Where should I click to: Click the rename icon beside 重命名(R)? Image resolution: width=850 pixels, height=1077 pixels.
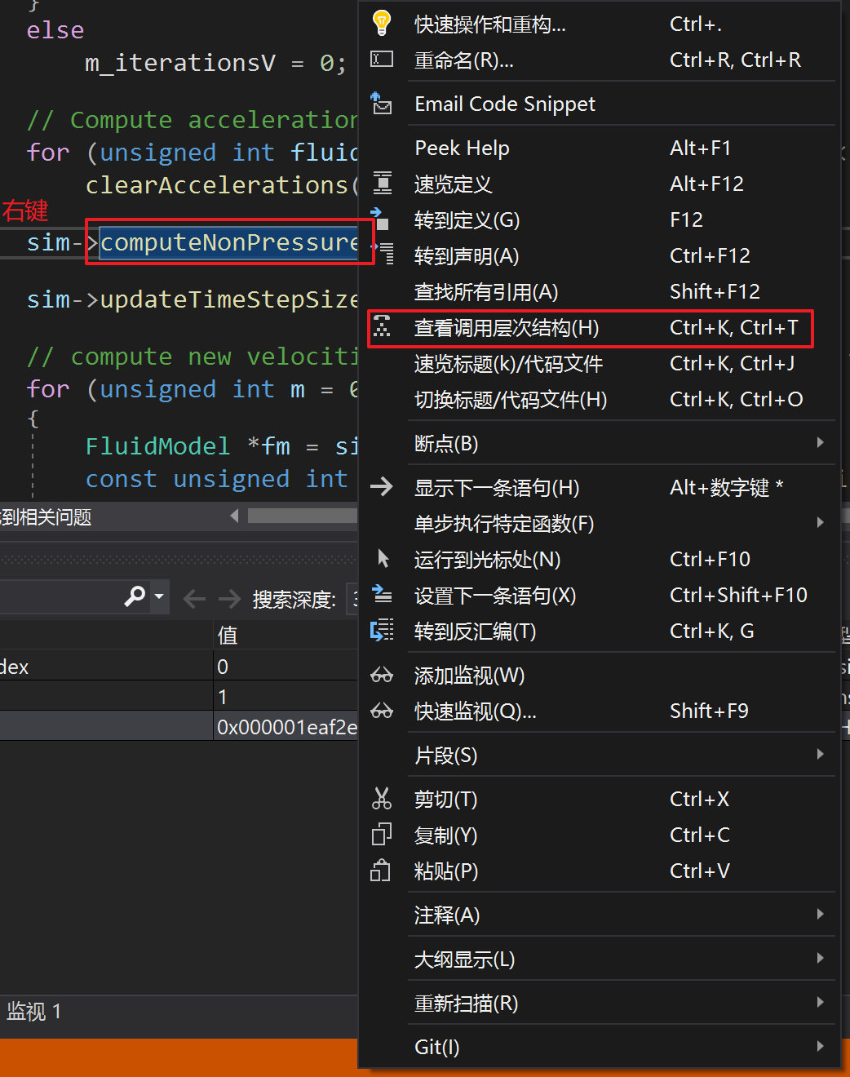[x=382, y=60]
